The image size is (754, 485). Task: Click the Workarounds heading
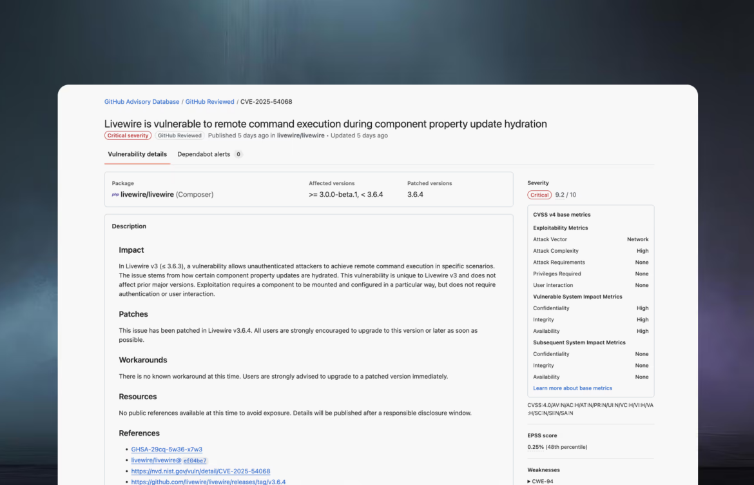143,361
